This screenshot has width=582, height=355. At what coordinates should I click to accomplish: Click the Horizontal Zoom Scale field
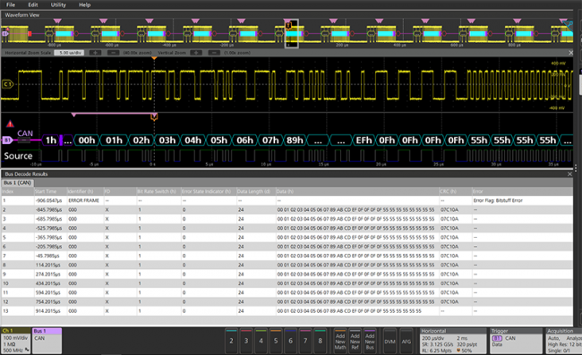69,53
